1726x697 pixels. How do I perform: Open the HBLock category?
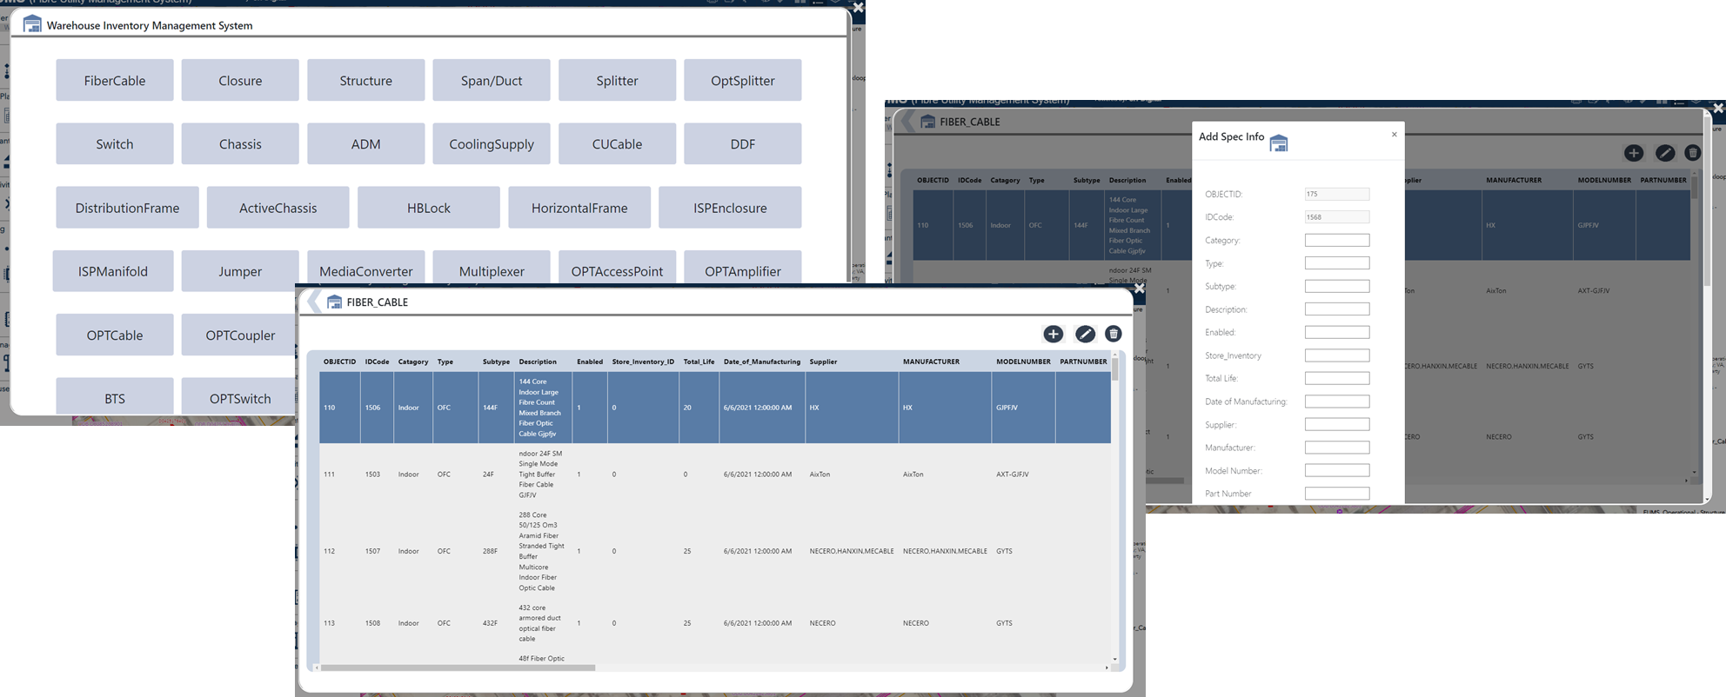tap(429, 208)
